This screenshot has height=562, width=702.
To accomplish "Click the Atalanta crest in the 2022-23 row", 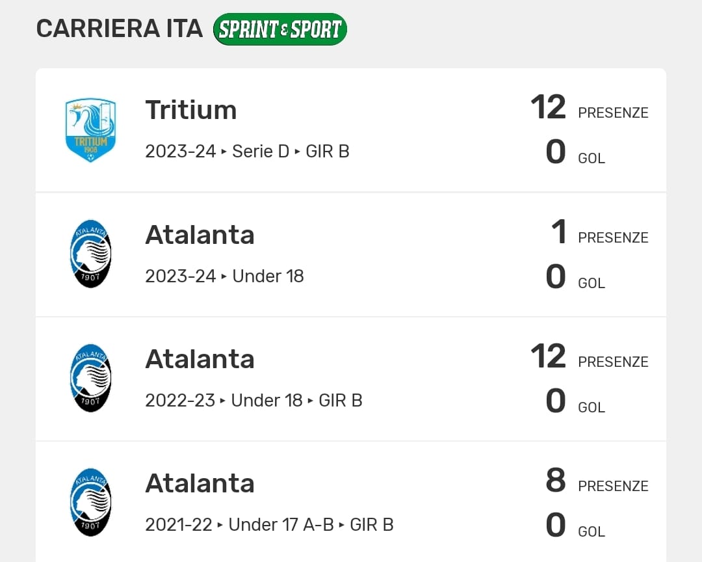I will [91, 379].
